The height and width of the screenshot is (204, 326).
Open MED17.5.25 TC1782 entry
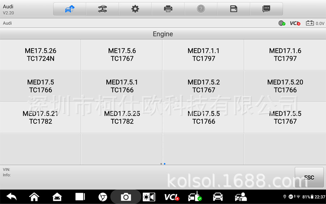122,117
